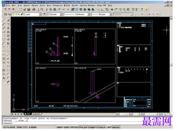Click the vertical scrollbar up arrow
Viewport: 177px width, 131px height.
tap(171, 18)
